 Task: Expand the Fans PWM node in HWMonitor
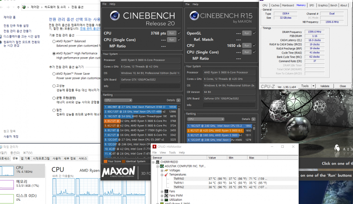pos(162,196)
